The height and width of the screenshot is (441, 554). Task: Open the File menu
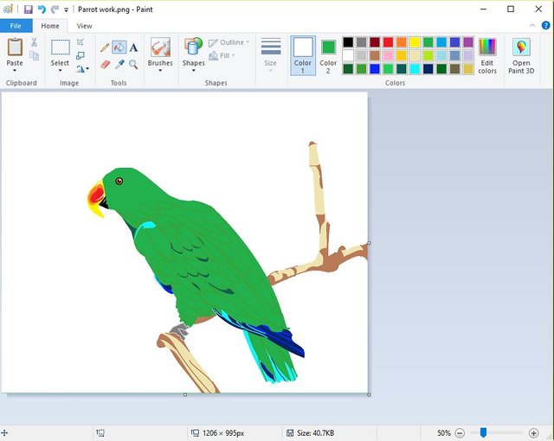tap(16, 26)
